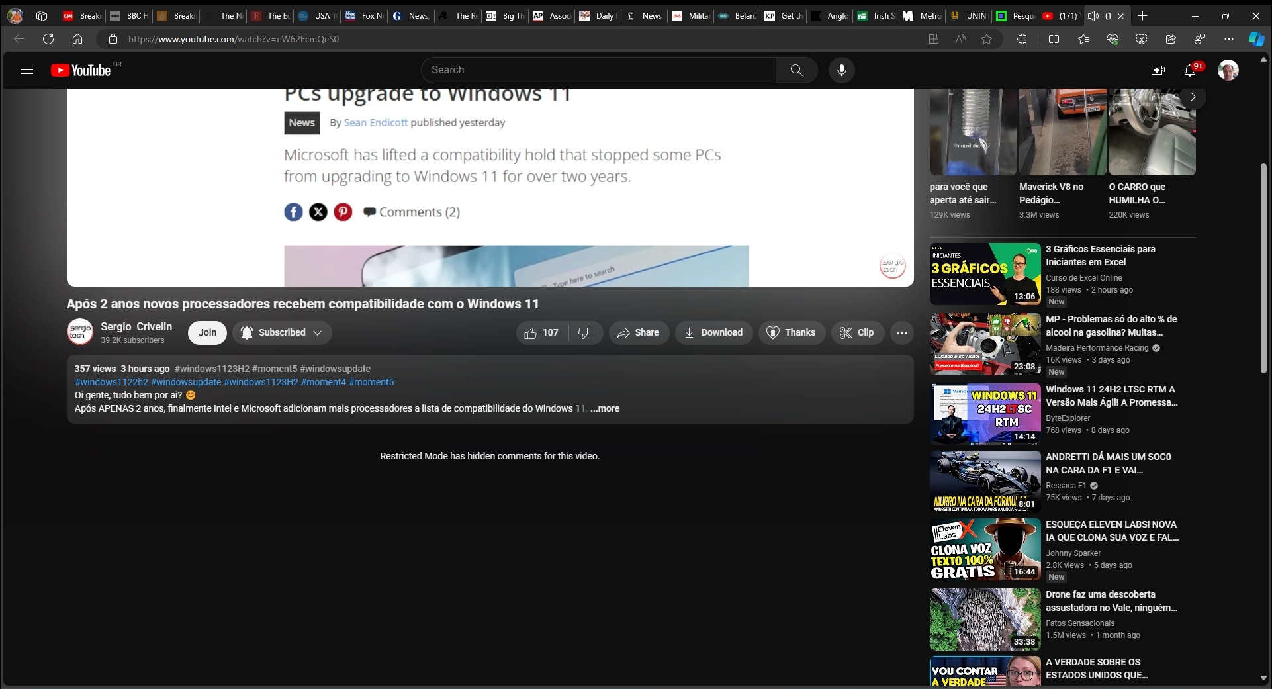Open browser settings and more ellipsis
Image resolution: width=1272 pixels, height=689 pixels.
click(1229, 39)
